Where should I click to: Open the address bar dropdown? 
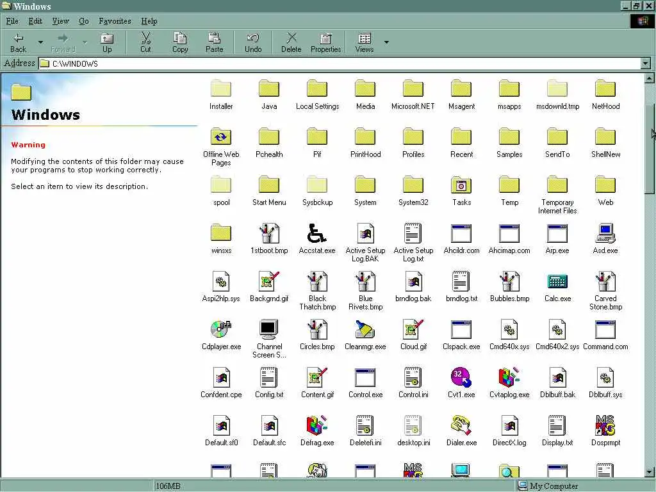(646, 63)
